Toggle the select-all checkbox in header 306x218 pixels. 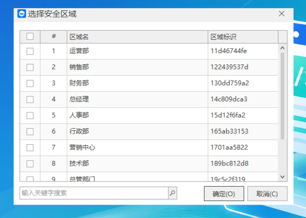(30, 37)
